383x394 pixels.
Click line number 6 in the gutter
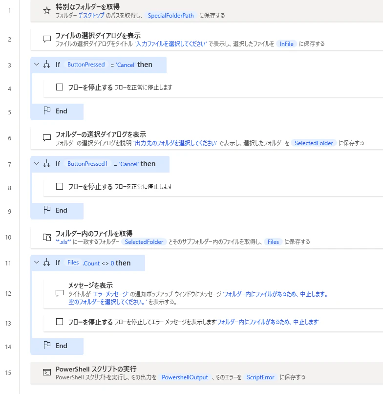10,138
